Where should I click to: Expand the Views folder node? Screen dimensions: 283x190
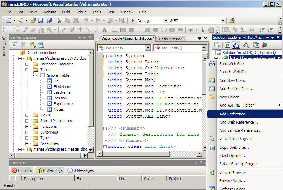(x=27, y=115)
